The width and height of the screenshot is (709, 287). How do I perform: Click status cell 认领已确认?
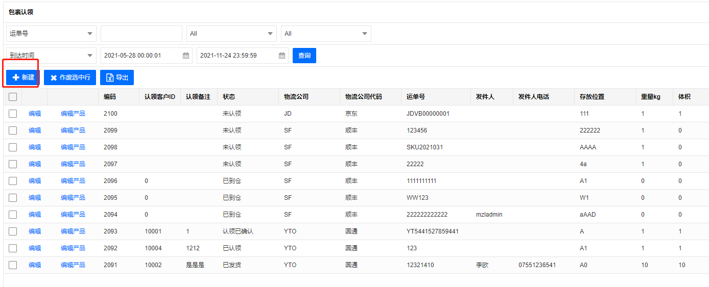pos(238,231)
